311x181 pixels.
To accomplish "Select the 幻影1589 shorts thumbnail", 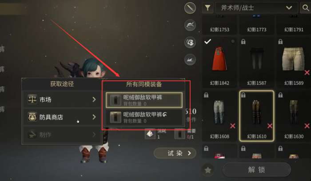I will click(294, 62).
